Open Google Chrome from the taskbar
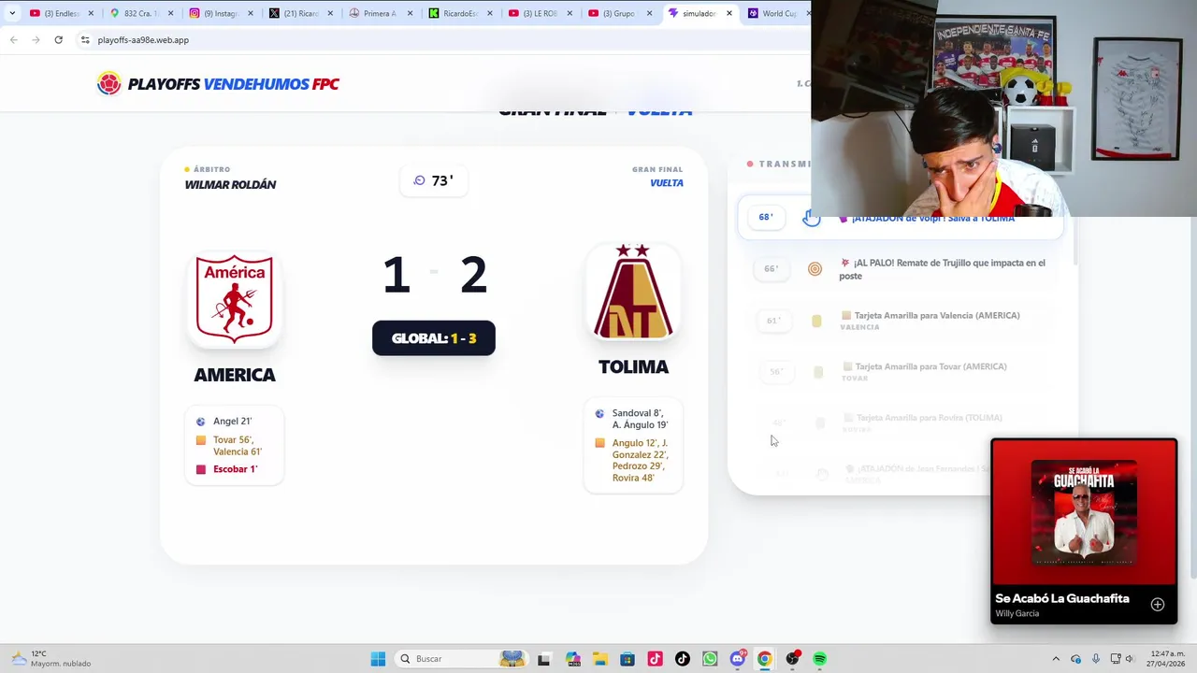 pyautogui.click(x=765, y=659)
